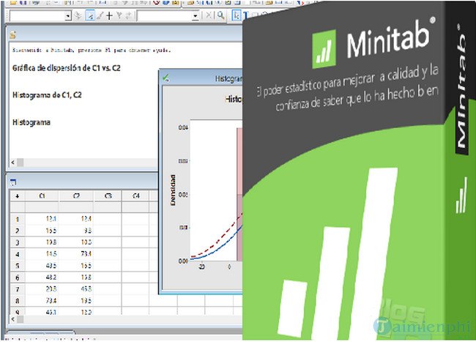Click the data direction arrow in worksheet corner

[x=18, y=196]
